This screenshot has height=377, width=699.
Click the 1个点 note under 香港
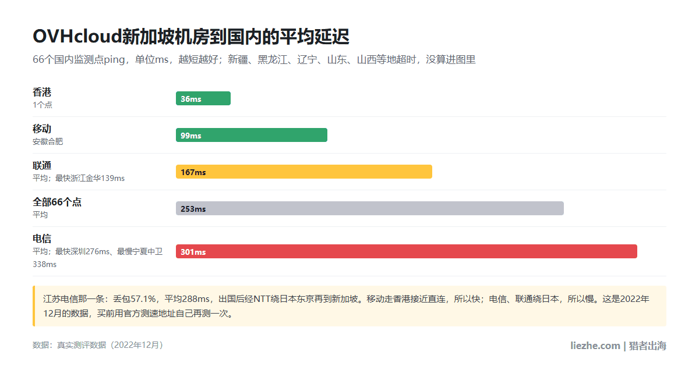(43, 105)
